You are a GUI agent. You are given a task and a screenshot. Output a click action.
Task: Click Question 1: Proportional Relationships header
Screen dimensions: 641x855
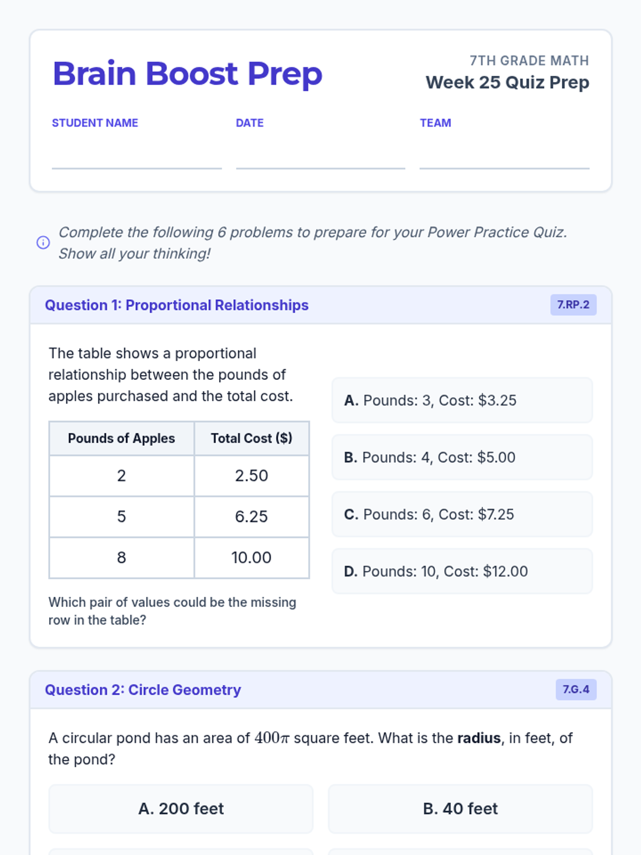tap(177, 305)
